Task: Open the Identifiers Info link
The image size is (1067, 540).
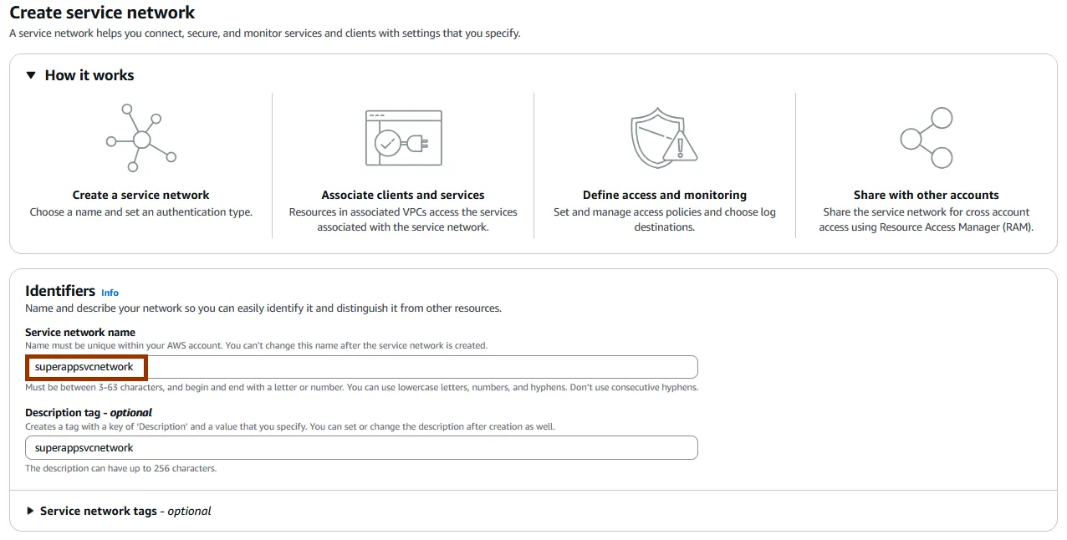Action: coord(110,293)
